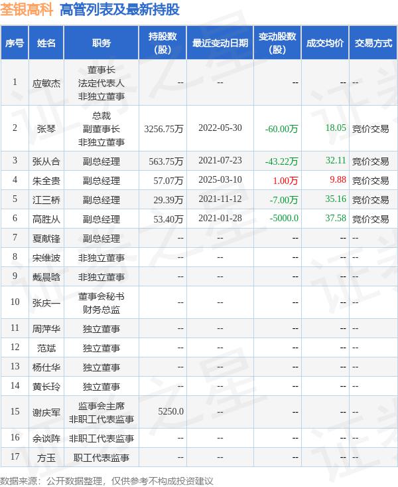
Task: Click the date 2025-03-10 cell
Action: pyautogui.click(x=220, y=180)
